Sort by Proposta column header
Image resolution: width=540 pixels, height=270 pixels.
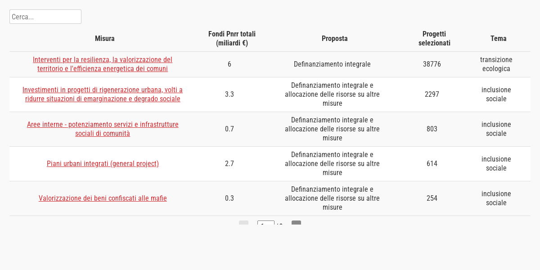334,39
